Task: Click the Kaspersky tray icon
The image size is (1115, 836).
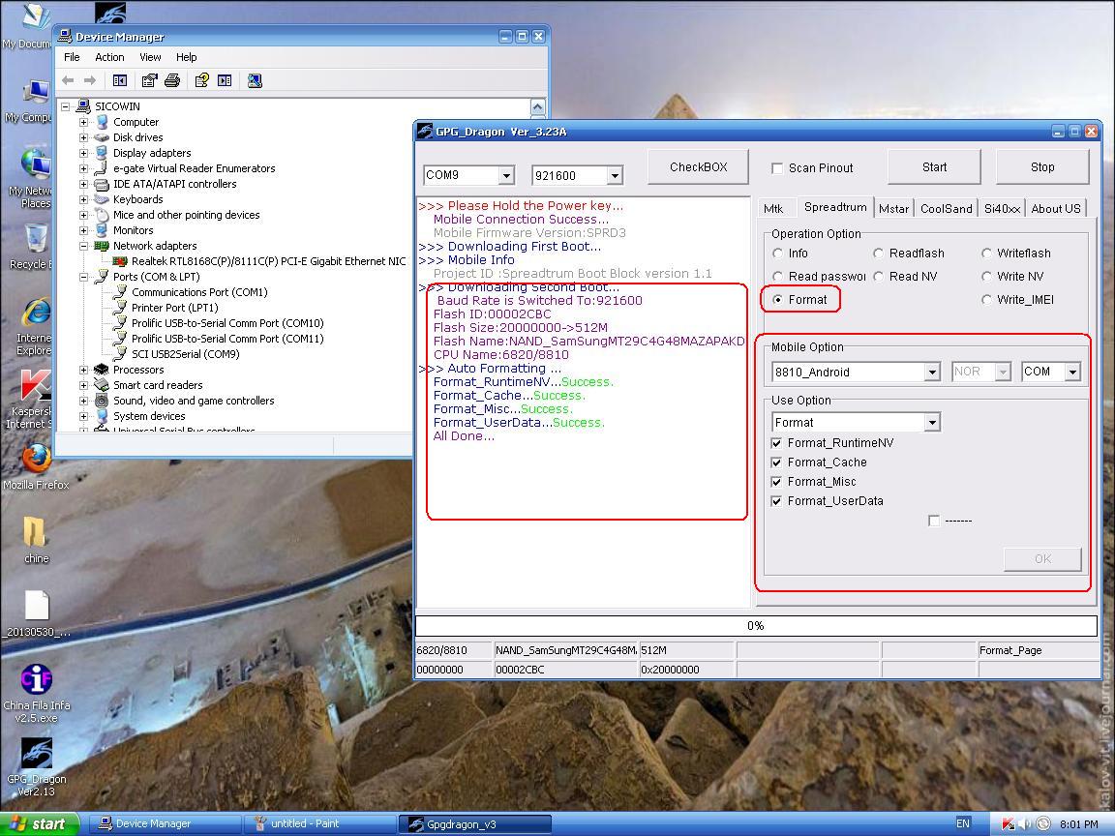Action: pos(1008,824)
